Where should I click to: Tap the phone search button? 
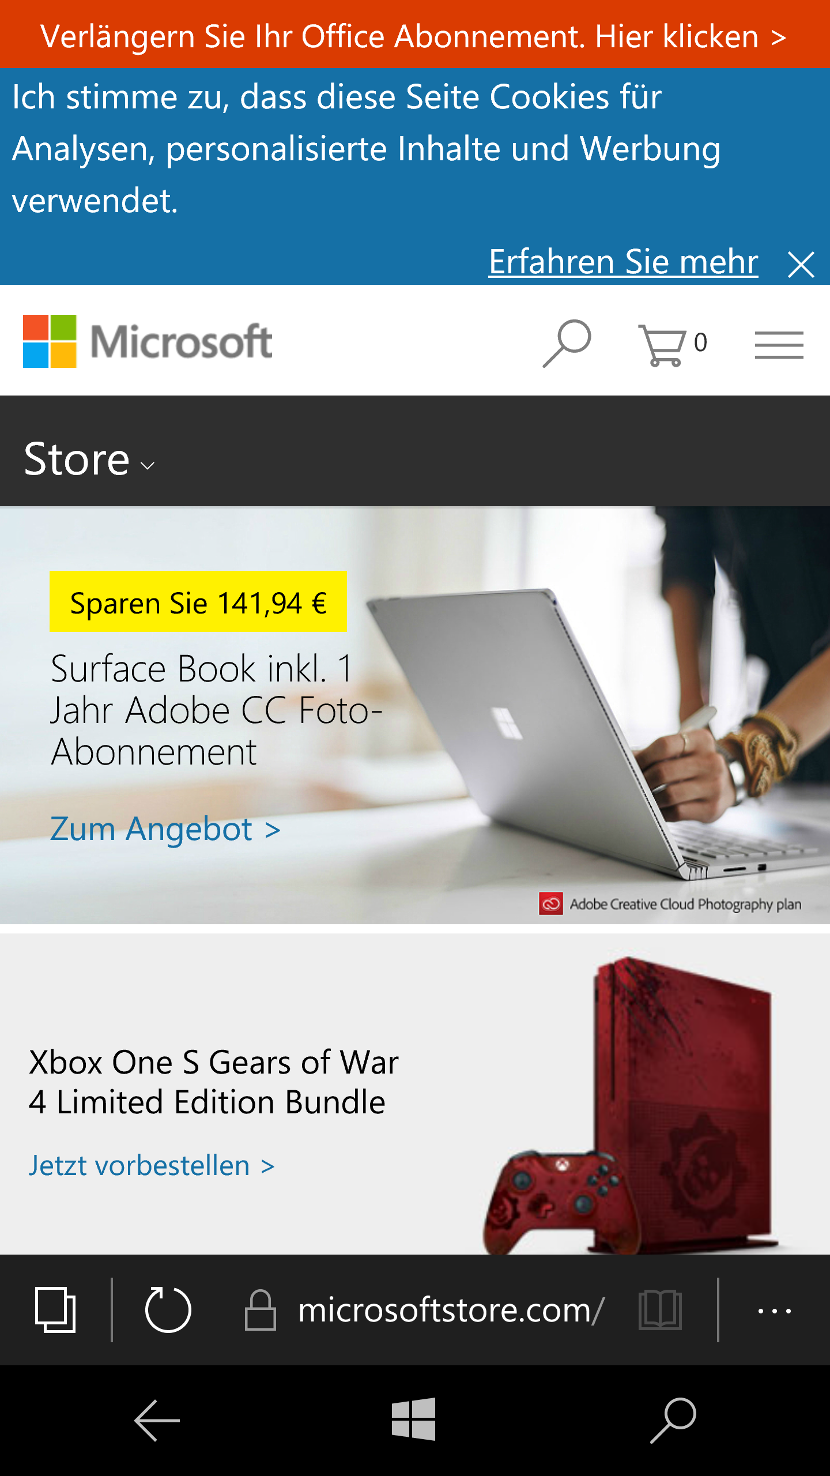pyautogui.click(x=673, y=1420)
